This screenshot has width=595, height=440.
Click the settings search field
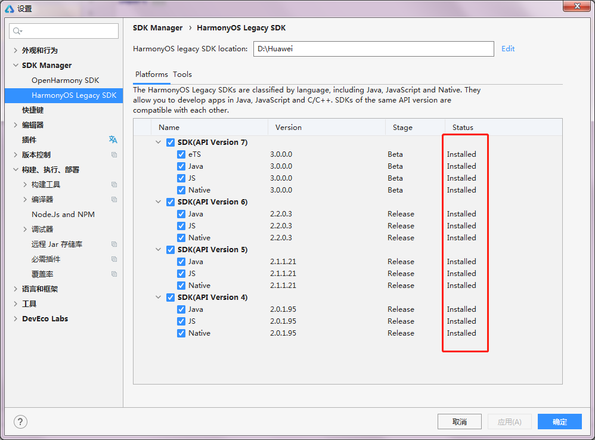coord(64,31)
